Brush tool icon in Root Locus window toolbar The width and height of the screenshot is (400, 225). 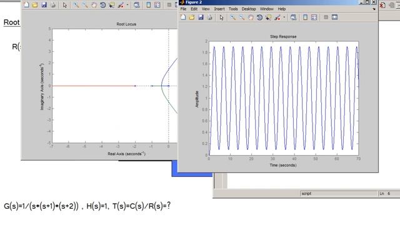point(121,5)
